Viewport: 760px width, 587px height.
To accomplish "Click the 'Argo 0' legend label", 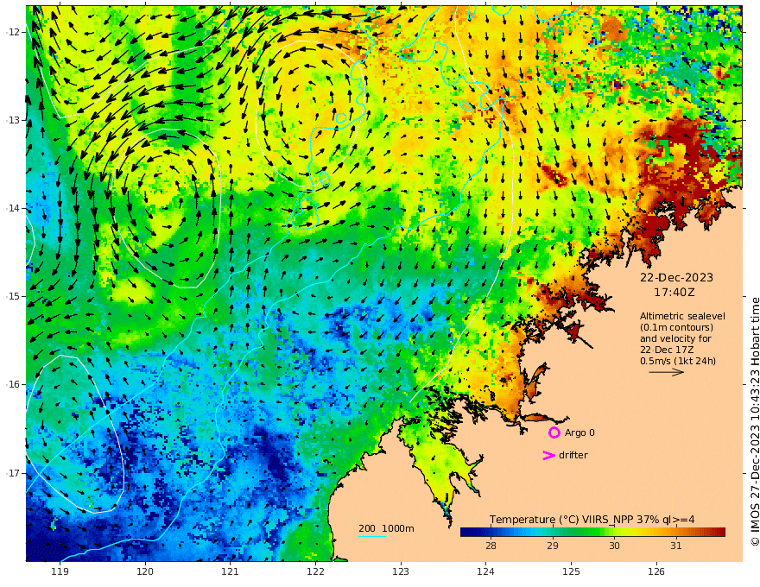I will [579, 432].
